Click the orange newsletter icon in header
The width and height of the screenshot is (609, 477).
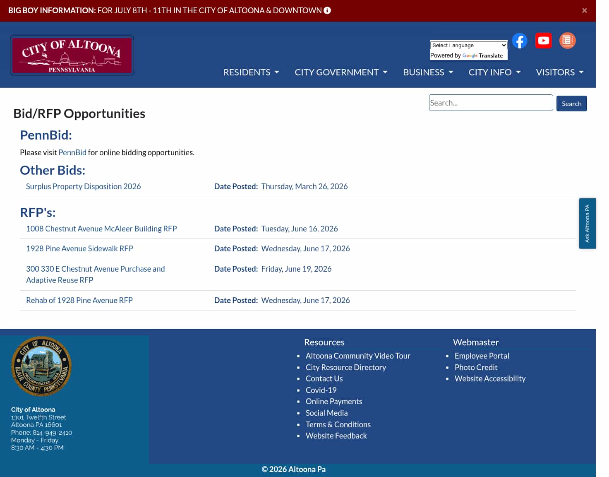pyautogui.click(x=568, y=41)
